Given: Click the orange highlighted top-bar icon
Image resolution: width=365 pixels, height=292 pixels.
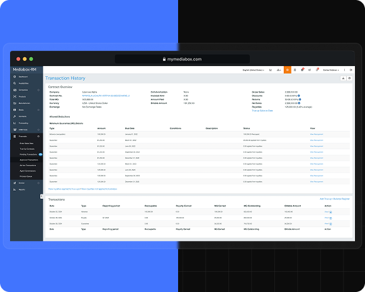Looking at the screenshot, I should click(x=288, y=70).
